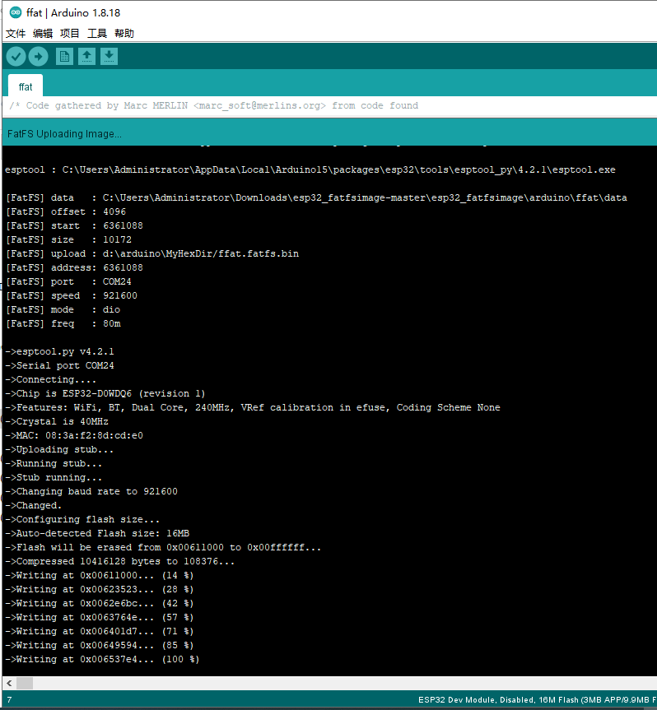The width and height of the screenshot is (657, 710).
Task: Open a sketch with the up-arrow icon
Action: pyautogui.click(x=86, y=57)
